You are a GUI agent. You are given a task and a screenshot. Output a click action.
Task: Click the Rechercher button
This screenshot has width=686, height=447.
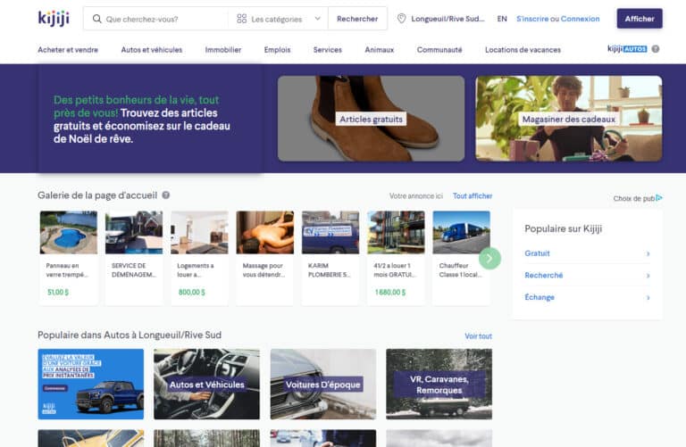click(x=357, y=19)
